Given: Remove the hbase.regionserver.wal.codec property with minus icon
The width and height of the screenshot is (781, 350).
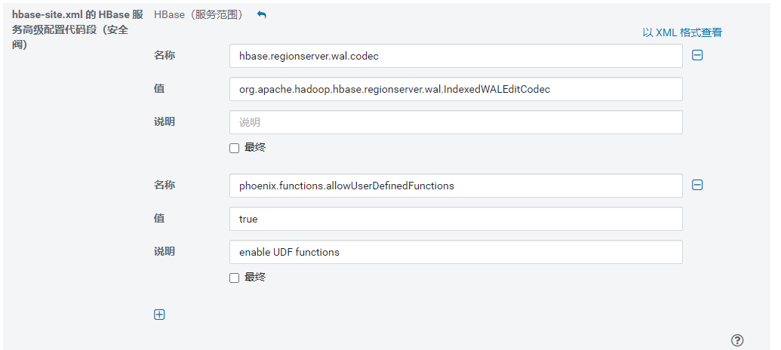Looking at the screenshot, I should click(697, 55).
